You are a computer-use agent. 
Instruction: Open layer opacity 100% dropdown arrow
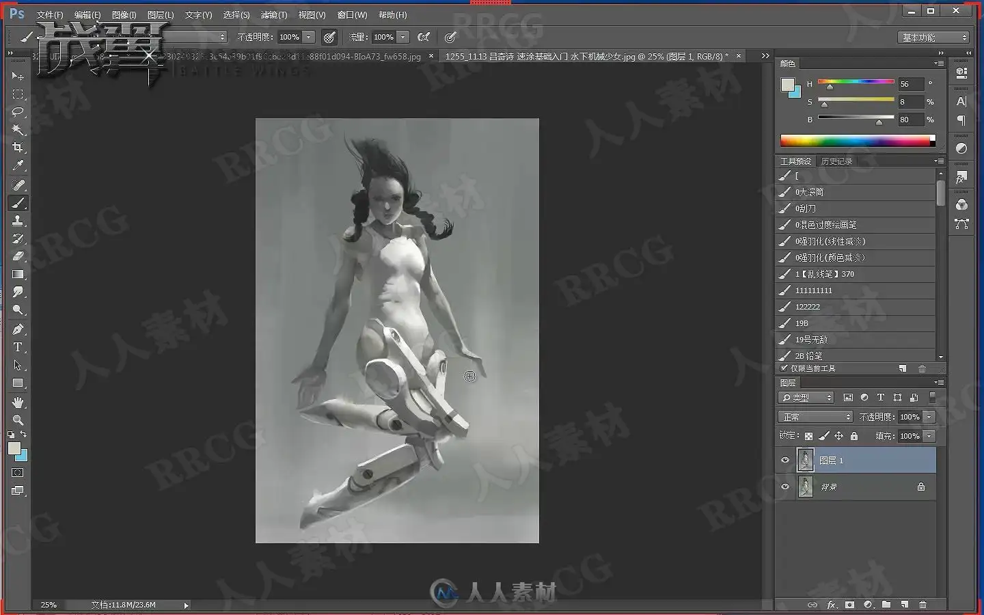[x=929, y=417]
